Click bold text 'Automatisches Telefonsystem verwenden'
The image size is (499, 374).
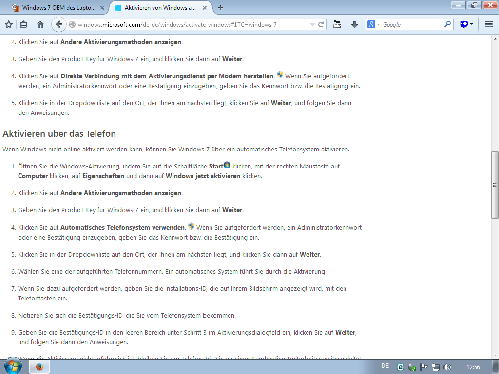(x=123, y=228)
